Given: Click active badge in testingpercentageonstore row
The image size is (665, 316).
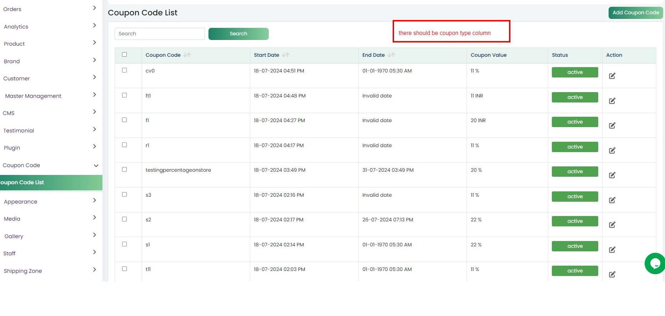Looking at the screenshot, I should coord(575,171).
